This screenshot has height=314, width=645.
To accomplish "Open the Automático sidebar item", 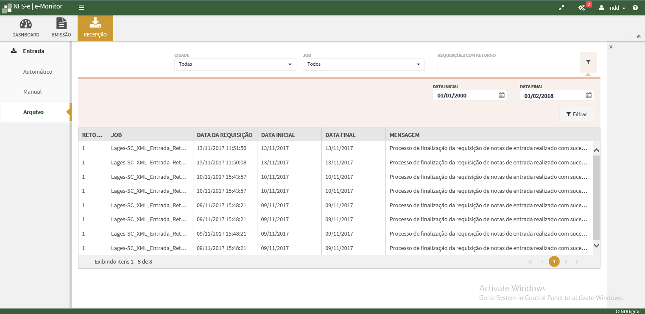I will click(x=38, y=72).
